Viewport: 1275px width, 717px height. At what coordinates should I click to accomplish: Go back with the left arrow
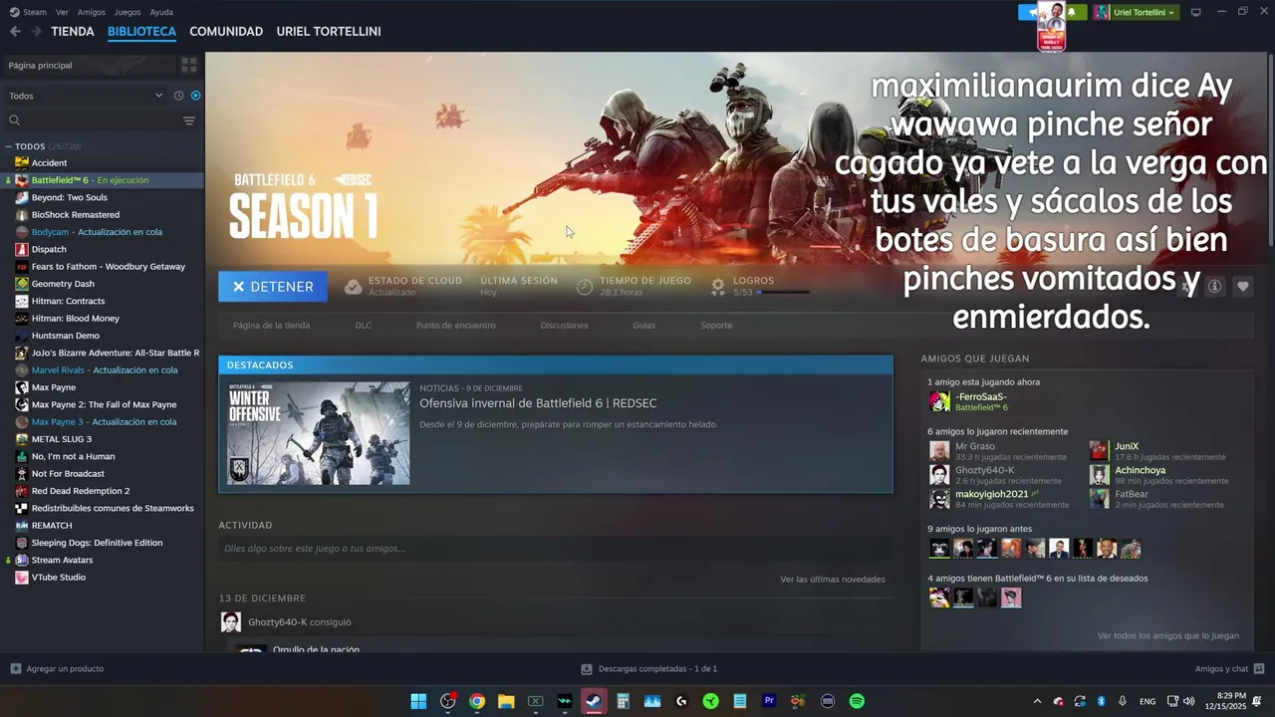click(15, 32)
